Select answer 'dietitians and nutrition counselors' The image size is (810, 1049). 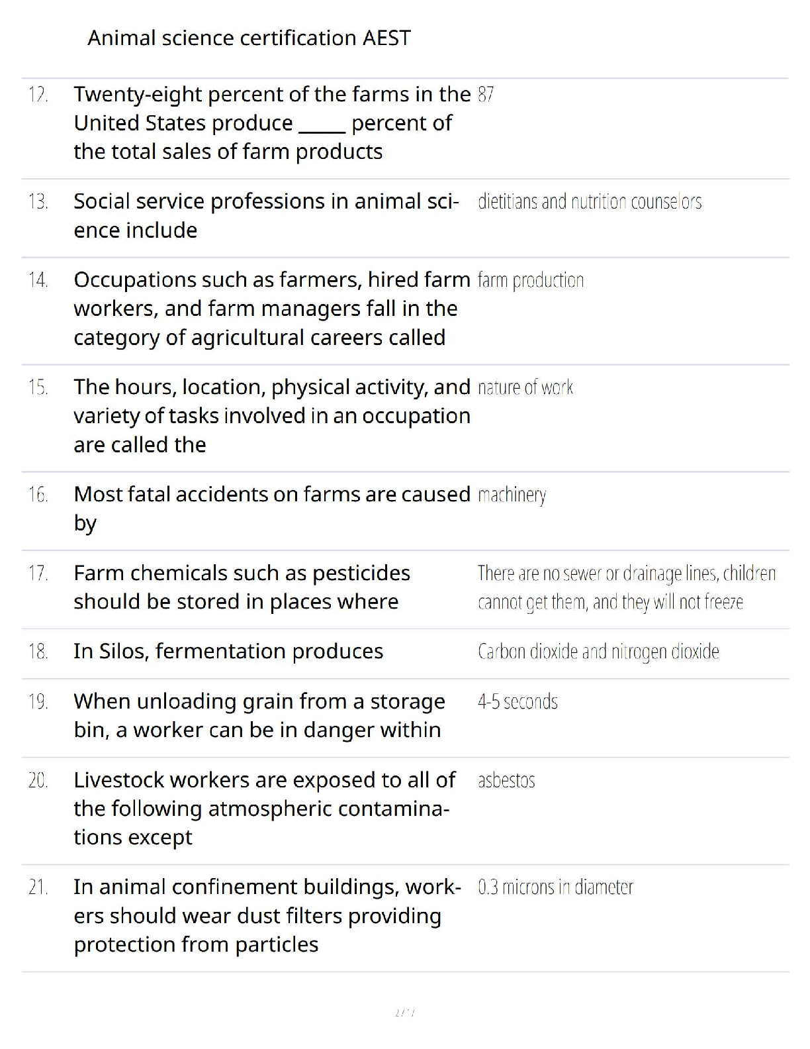589,201
